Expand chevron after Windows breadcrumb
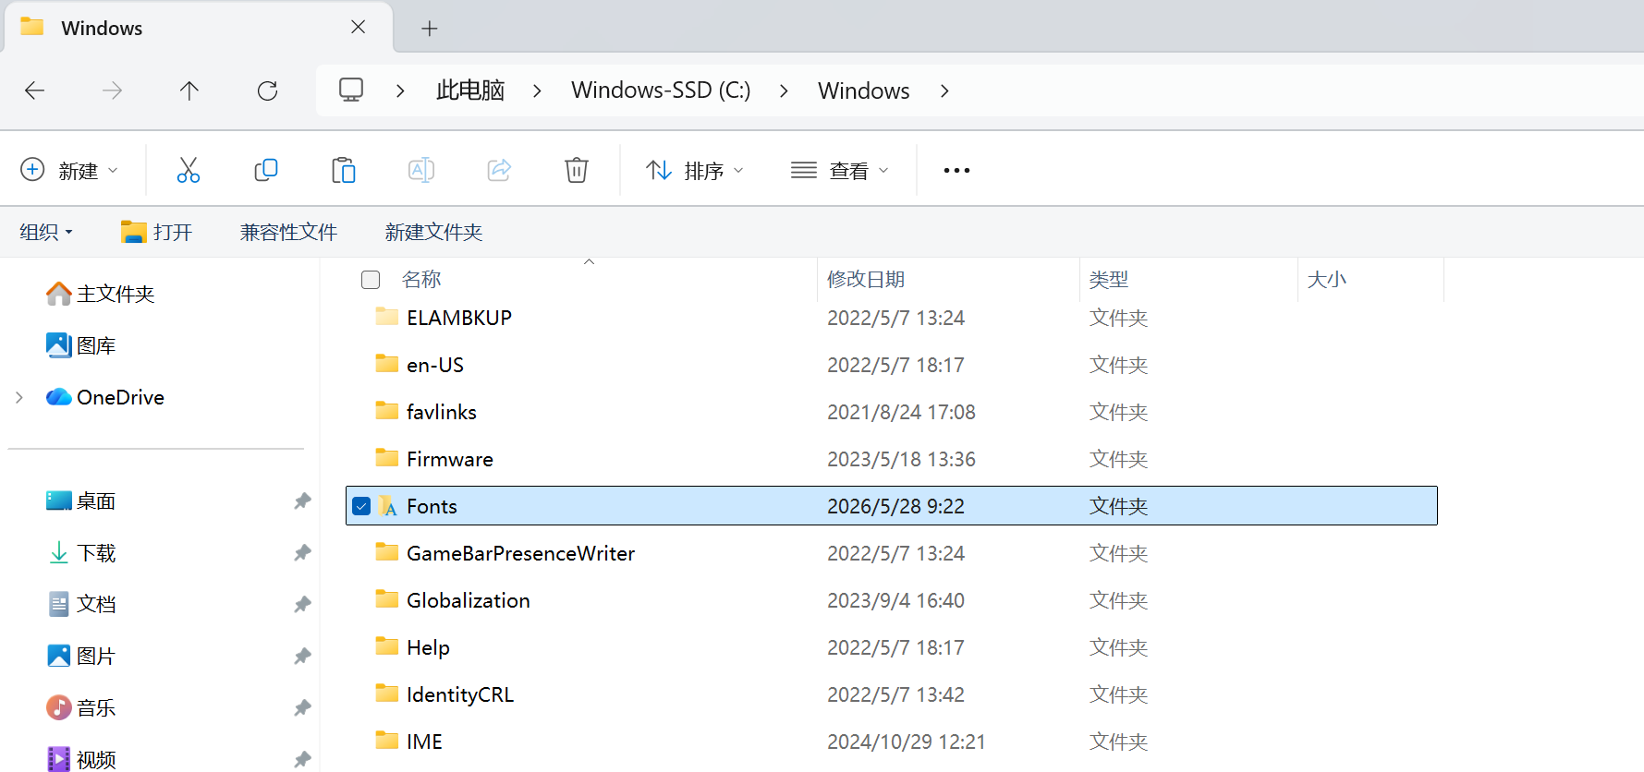 click(944, 90)
